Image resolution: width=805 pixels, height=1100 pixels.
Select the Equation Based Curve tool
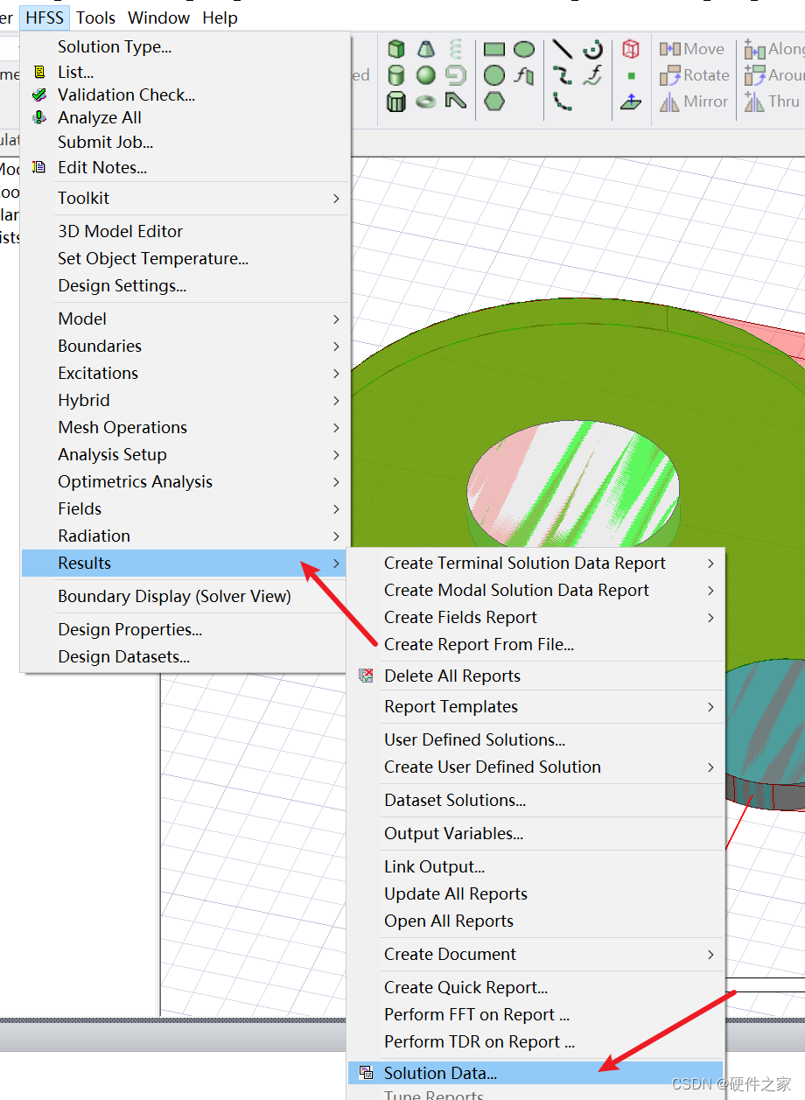click(593, 75)
